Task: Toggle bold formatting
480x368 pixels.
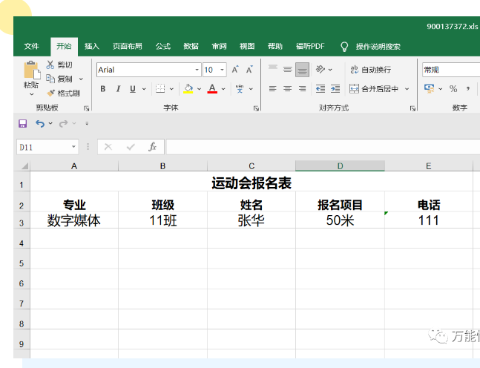Action: (103, 89)
